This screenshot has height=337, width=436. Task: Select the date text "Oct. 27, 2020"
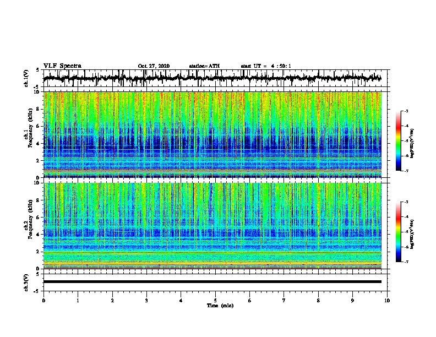(x=154, y=66)
